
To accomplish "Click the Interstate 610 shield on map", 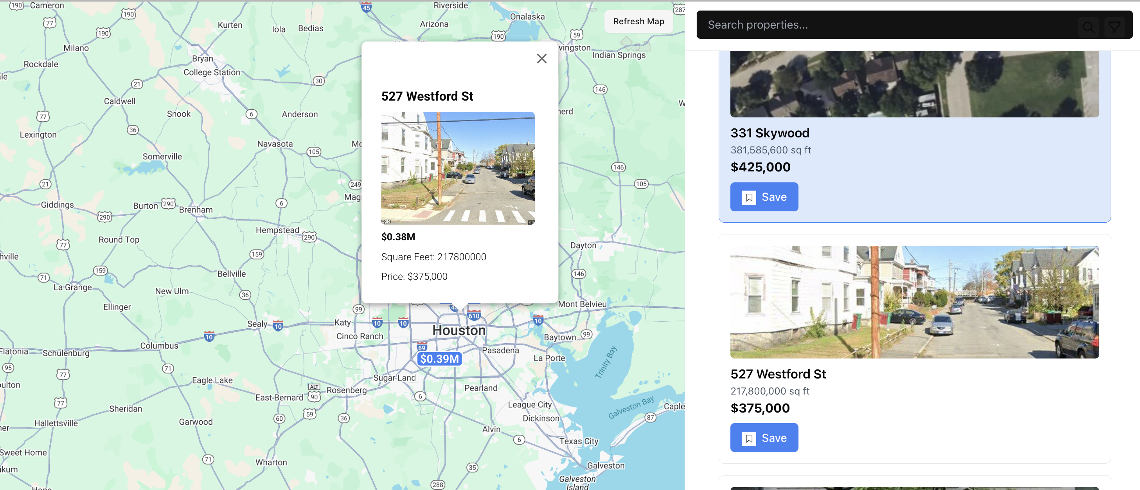I will coord(474,315).
